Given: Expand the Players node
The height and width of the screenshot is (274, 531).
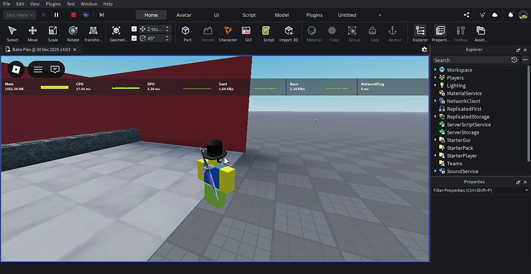Looking at the screenshot, I should point(435,78).
